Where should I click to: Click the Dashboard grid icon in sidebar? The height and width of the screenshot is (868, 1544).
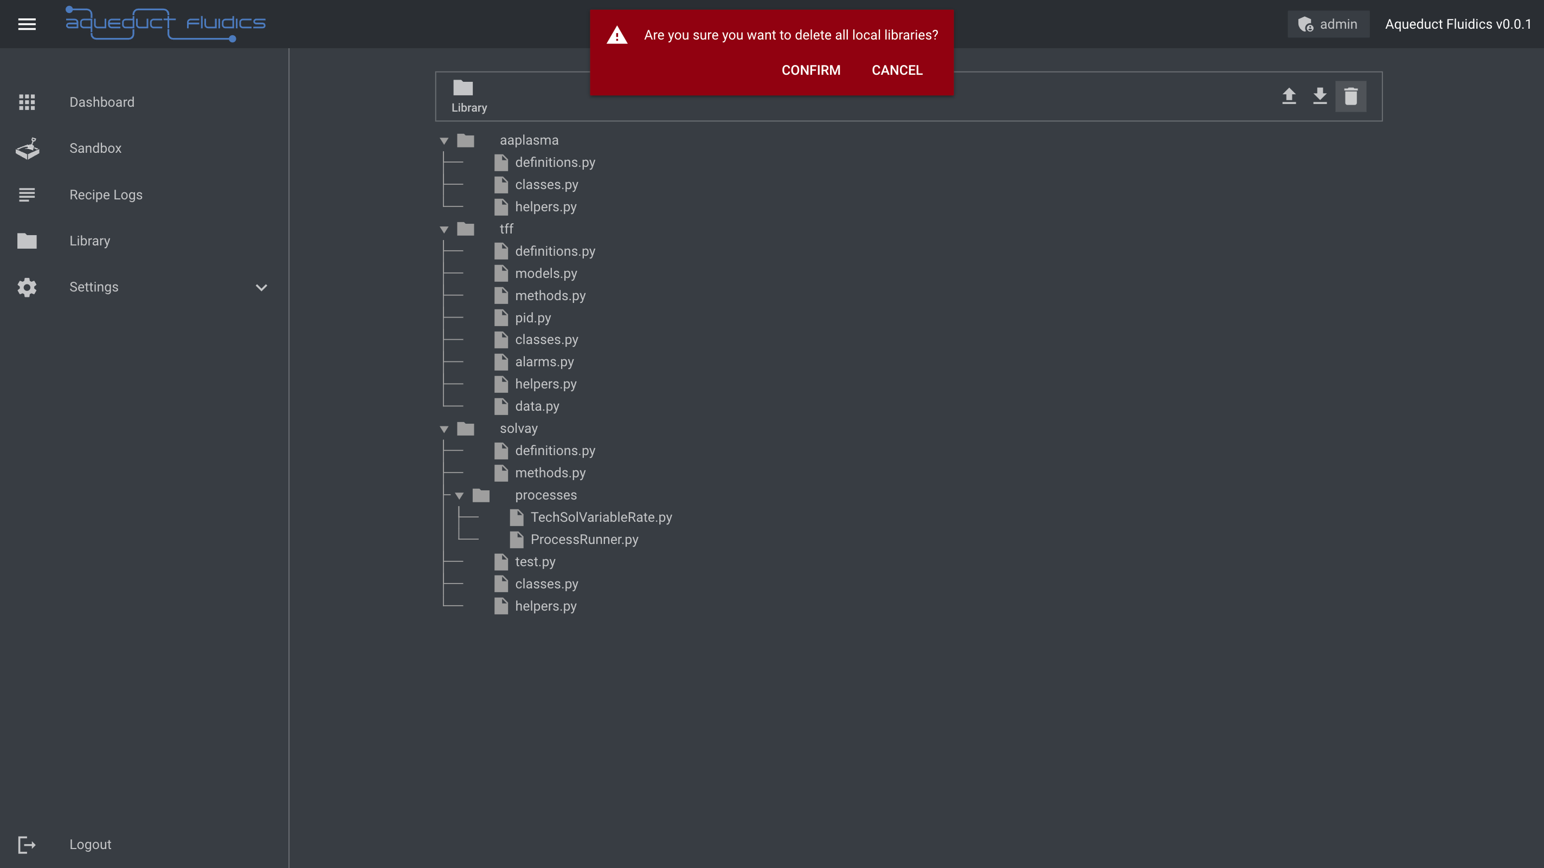coord(27,102)
